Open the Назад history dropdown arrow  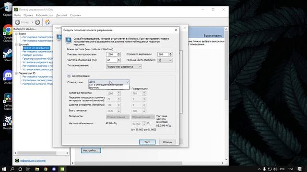32,22
